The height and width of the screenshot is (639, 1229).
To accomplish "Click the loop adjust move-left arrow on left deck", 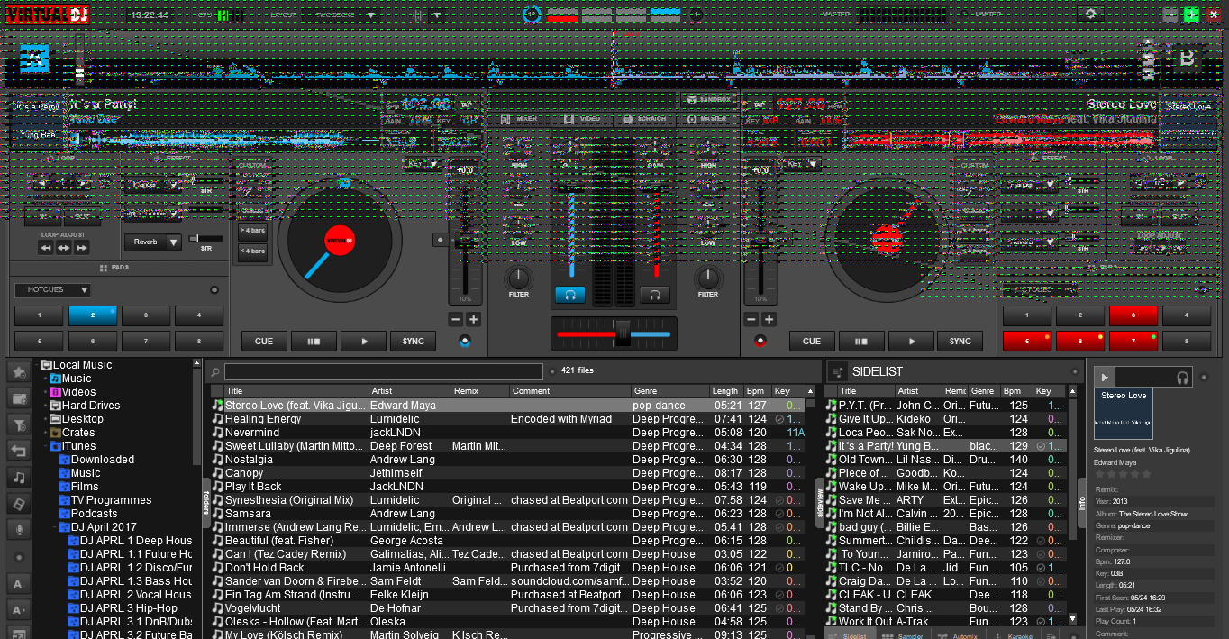I will 46,248.
